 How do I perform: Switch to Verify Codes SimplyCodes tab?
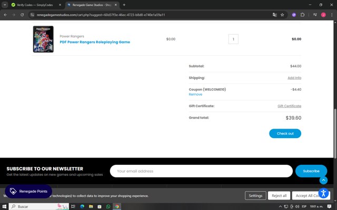(x=34, y=5)
